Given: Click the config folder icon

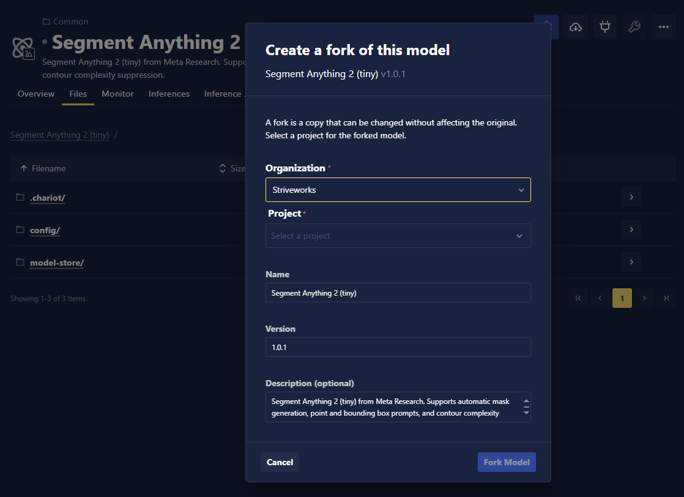Looking at the screenshot, I should click(x=20, y=230).
